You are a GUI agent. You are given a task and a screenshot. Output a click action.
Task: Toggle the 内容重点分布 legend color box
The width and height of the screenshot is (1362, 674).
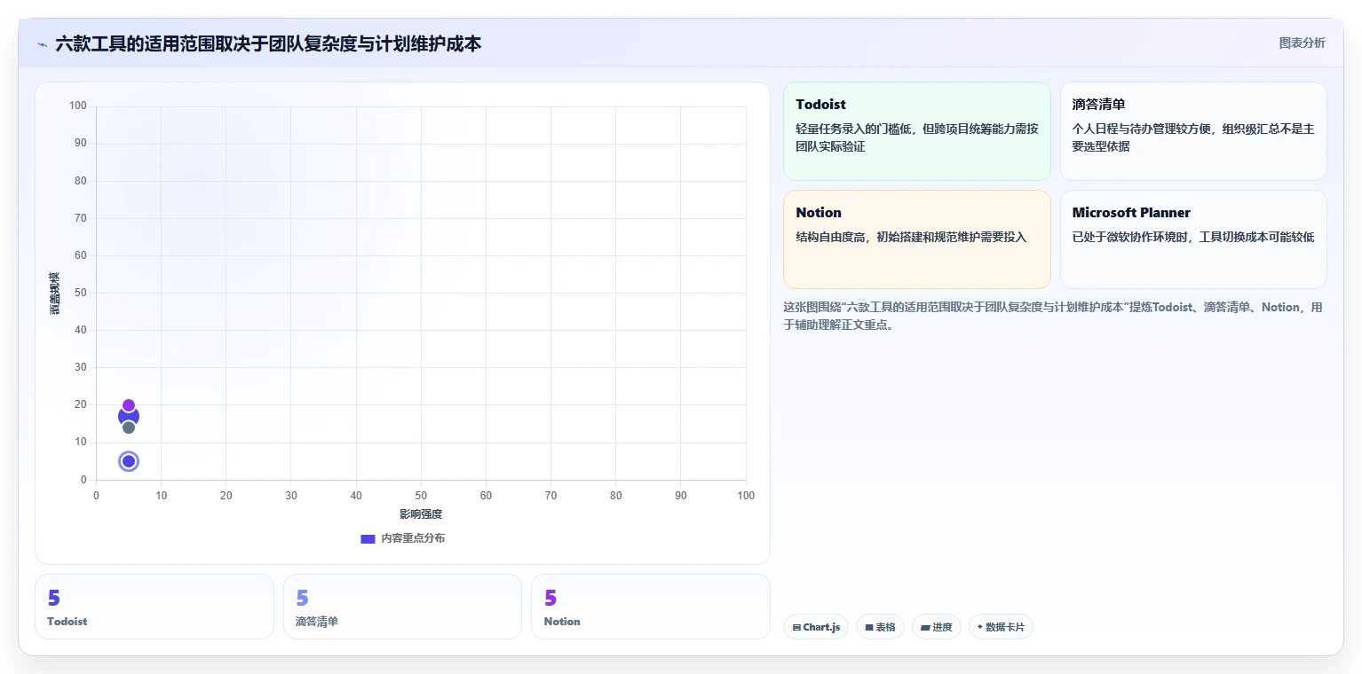(368, 538)
